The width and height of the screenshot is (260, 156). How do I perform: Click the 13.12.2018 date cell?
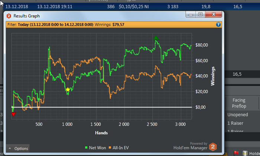(x=17, y=7)
